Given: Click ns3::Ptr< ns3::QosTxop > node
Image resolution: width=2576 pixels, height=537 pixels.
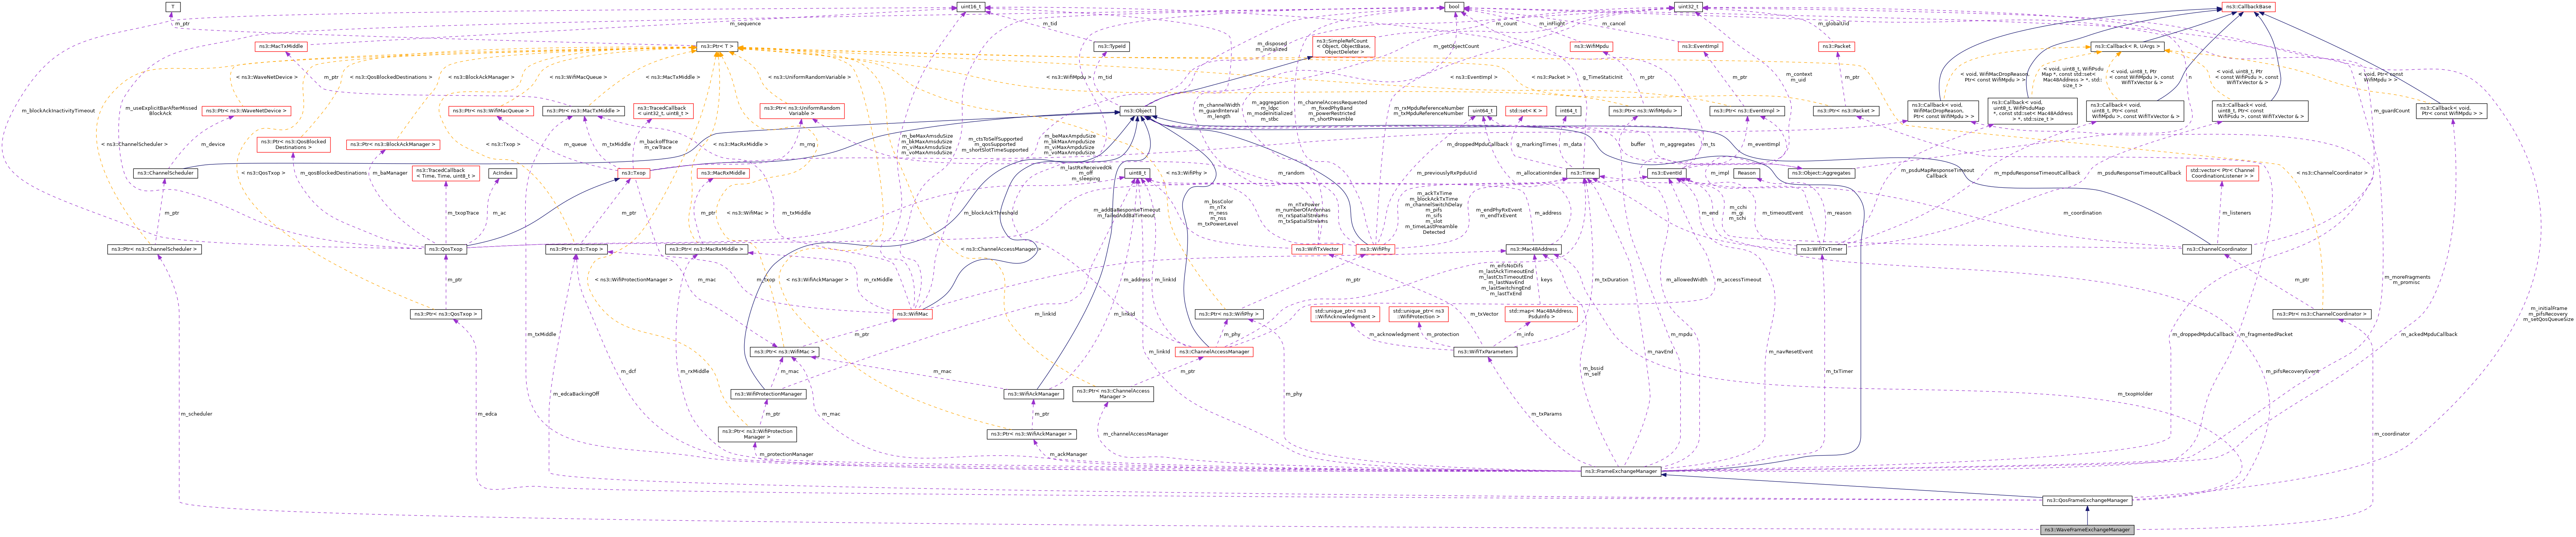Looking at the screenshot, I should (446, 314).
